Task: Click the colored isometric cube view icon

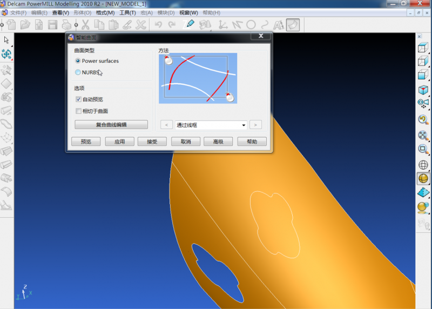Action: pyautogui.click(x=423, y=90)
